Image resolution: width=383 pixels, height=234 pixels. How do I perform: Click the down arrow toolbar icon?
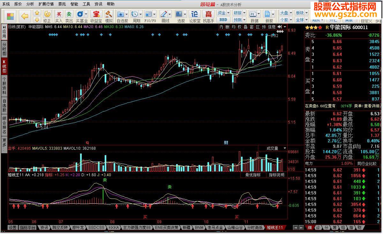pos(37,19)
